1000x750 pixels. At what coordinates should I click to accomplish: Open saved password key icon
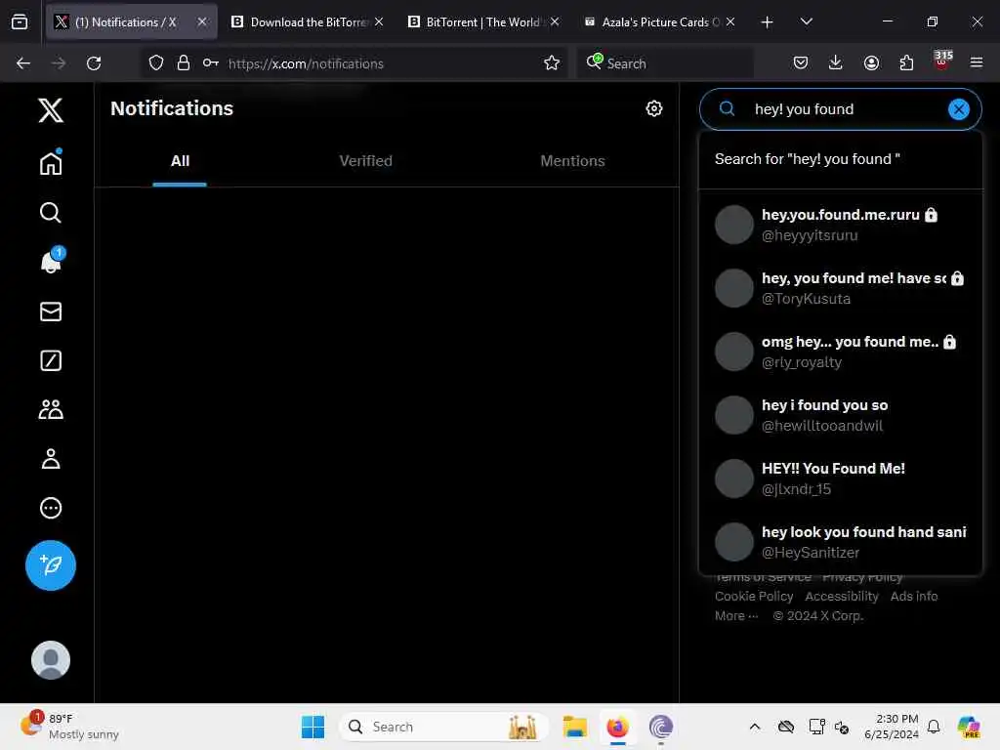(211, 63)
